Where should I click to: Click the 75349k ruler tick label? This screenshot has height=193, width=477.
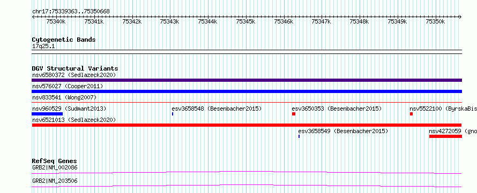click(x=397, y=21)
